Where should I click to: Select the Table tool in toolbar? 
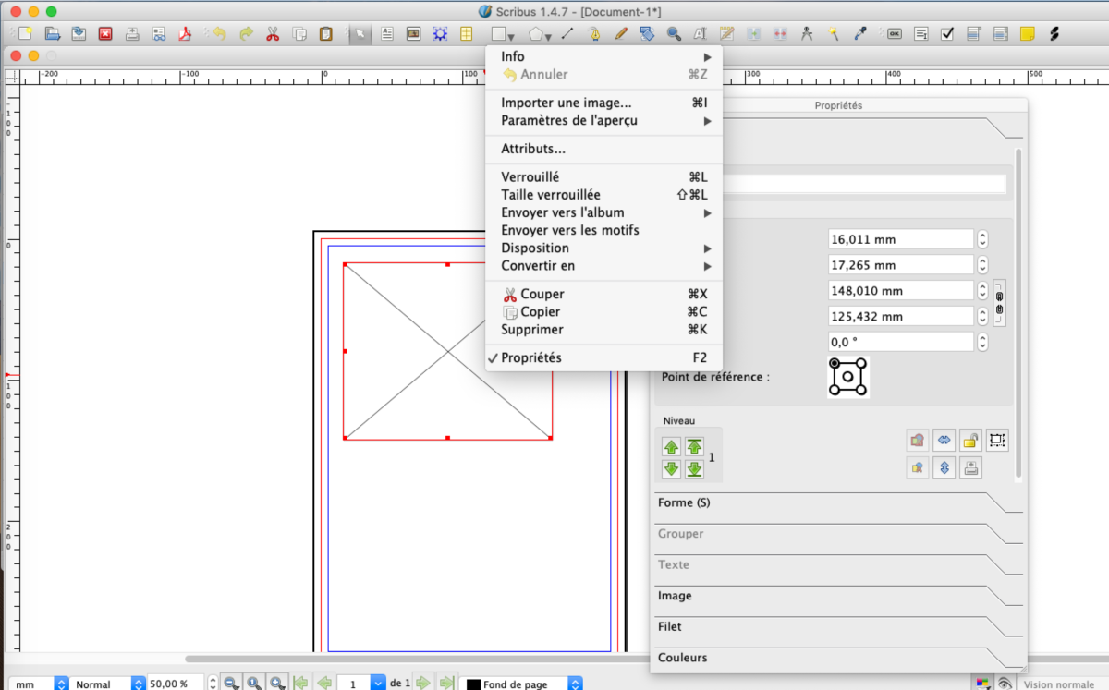click(467, 34)
